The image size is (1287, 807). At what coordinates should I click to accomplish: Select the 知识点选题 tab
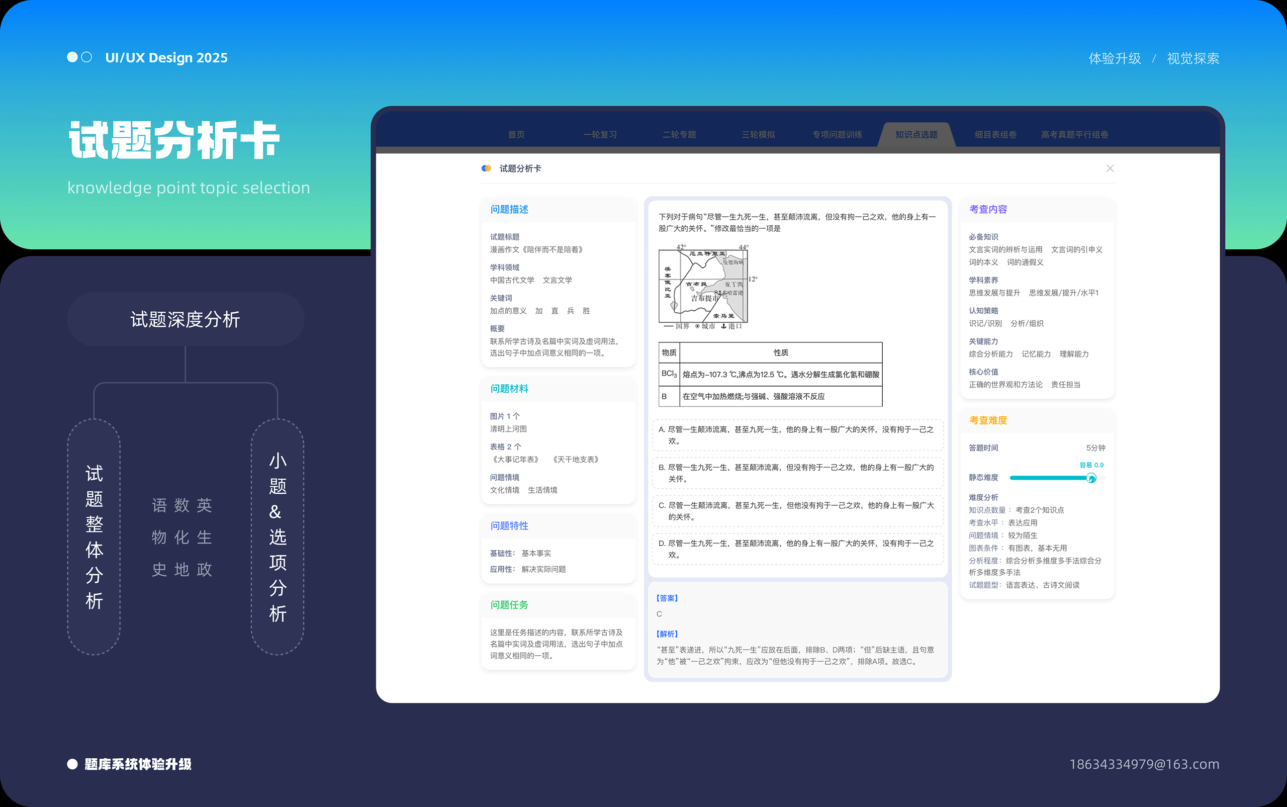pos(916,135)
